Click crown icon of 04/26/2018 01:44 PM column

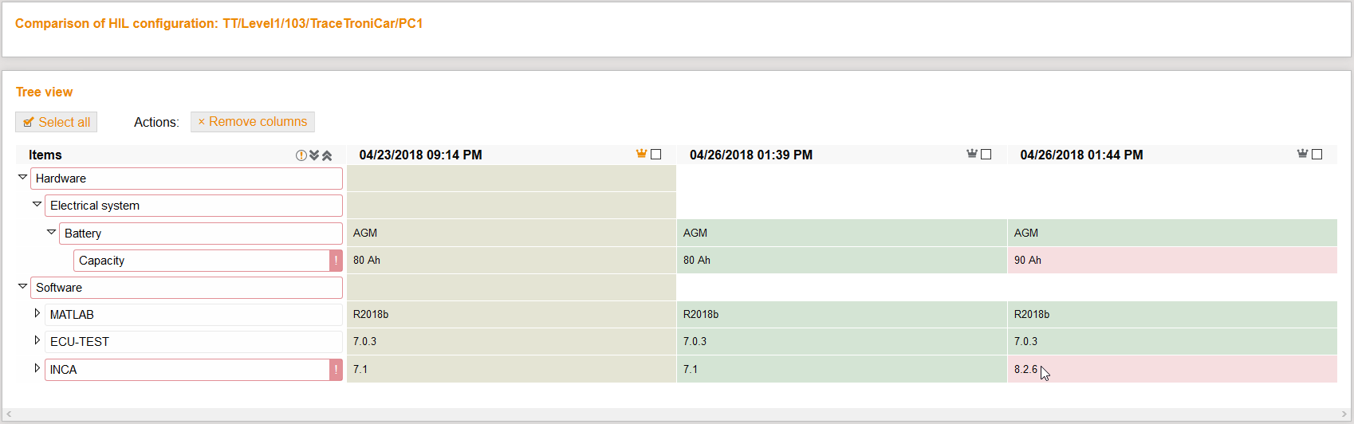(x=1302, y=154)
